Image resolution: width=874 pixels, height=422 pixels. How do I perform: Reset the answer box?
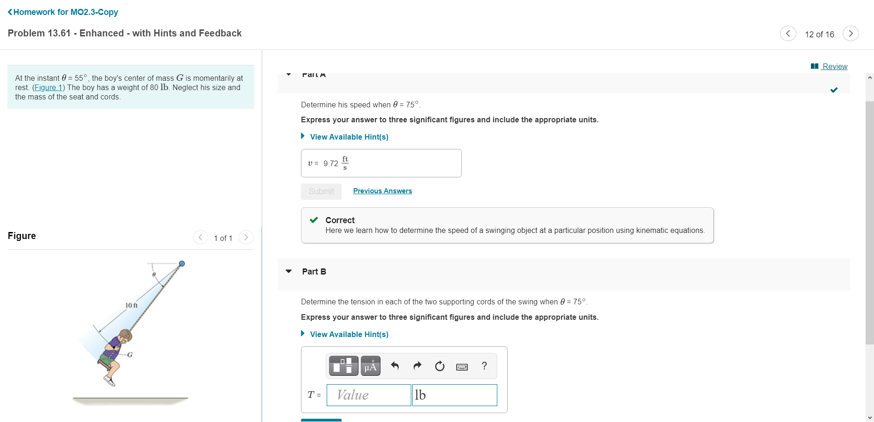pos(440,366)
